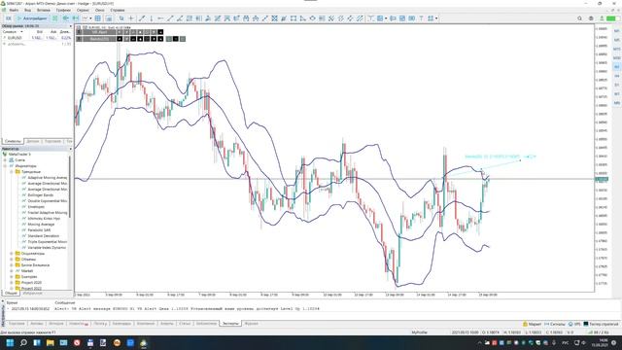Select EURUSD row in Market Watch
The width and height of the screenshot is (622, 350).
click(37, 38)
